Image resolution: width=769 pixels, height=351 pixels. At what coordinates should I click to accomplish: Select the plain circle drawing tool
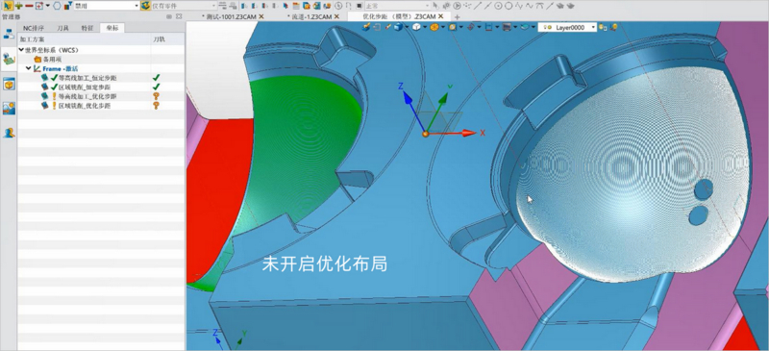509,6
